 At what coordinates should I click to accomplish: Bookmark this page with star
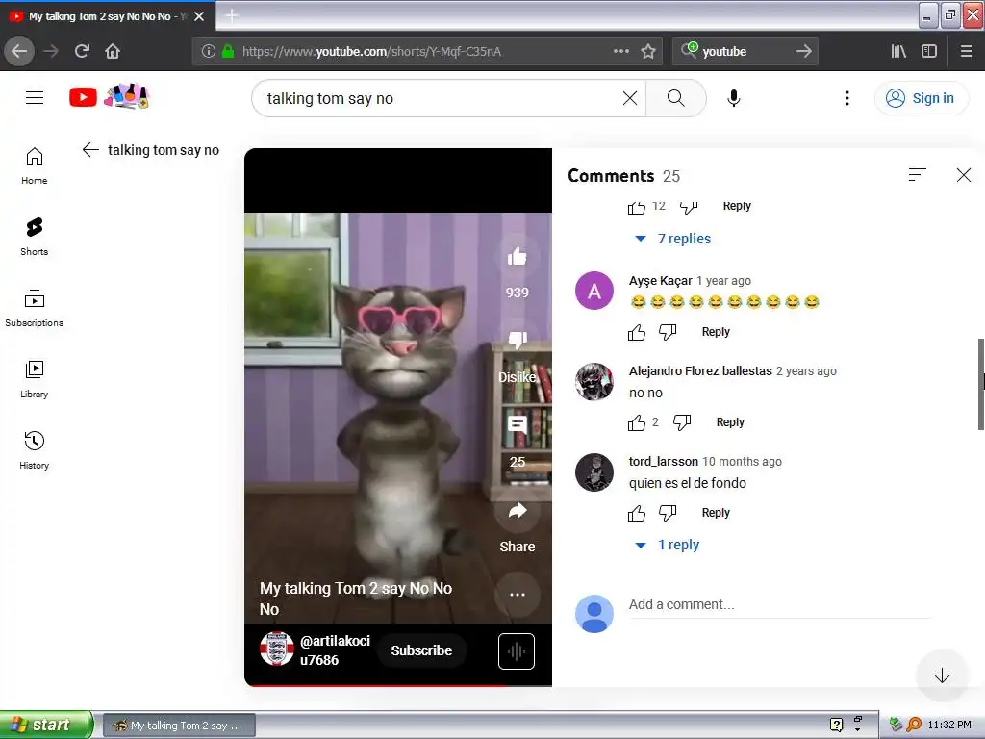click(648, 51)
